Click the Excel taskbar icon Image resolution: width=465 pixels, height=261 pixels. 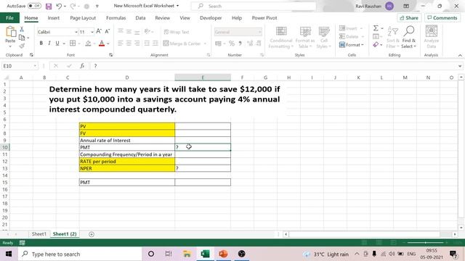205,254
